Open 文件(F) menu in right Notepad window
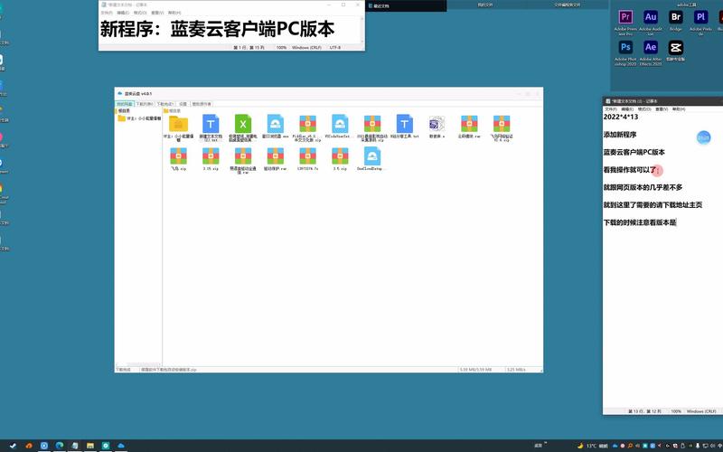 [611, 109]
